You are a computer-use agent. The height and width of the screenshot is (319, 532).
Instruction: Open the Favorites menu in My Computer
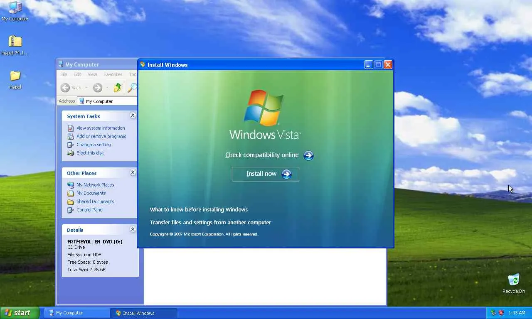(x=113, y=75)
